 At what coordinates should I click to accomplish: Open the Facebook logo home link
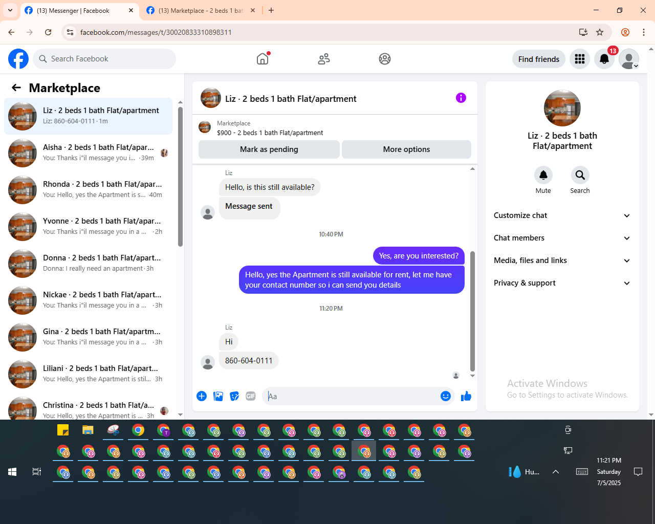pos(18,59)
